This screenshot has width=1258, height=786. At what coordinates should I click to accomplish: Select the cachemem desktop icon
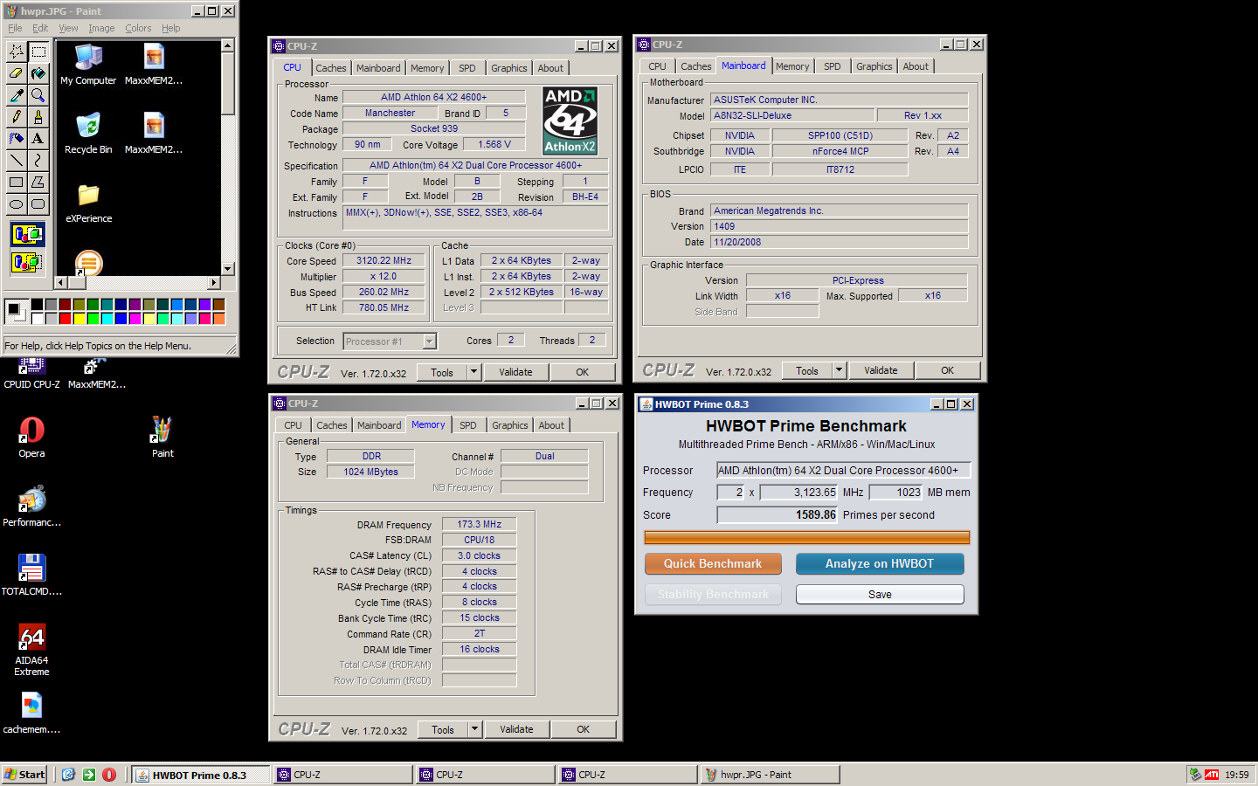point(31,713)
